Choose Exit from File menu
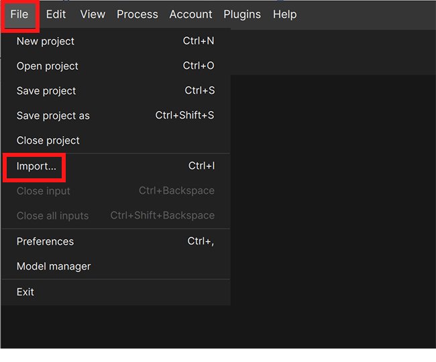The image size is (436, 362). pos(115,292)
